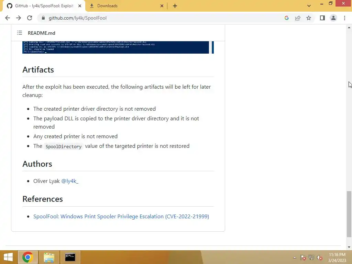
Task: Minimize the Chrome window
Action: tap(322, 3)
